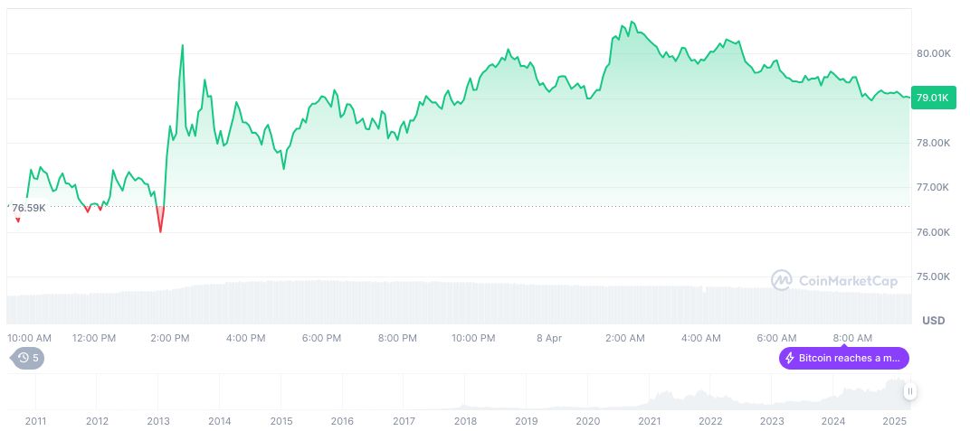Screen dimensions: 970x431
Task: Click the 2:00 PM time axis label
Action: point(170,338)
